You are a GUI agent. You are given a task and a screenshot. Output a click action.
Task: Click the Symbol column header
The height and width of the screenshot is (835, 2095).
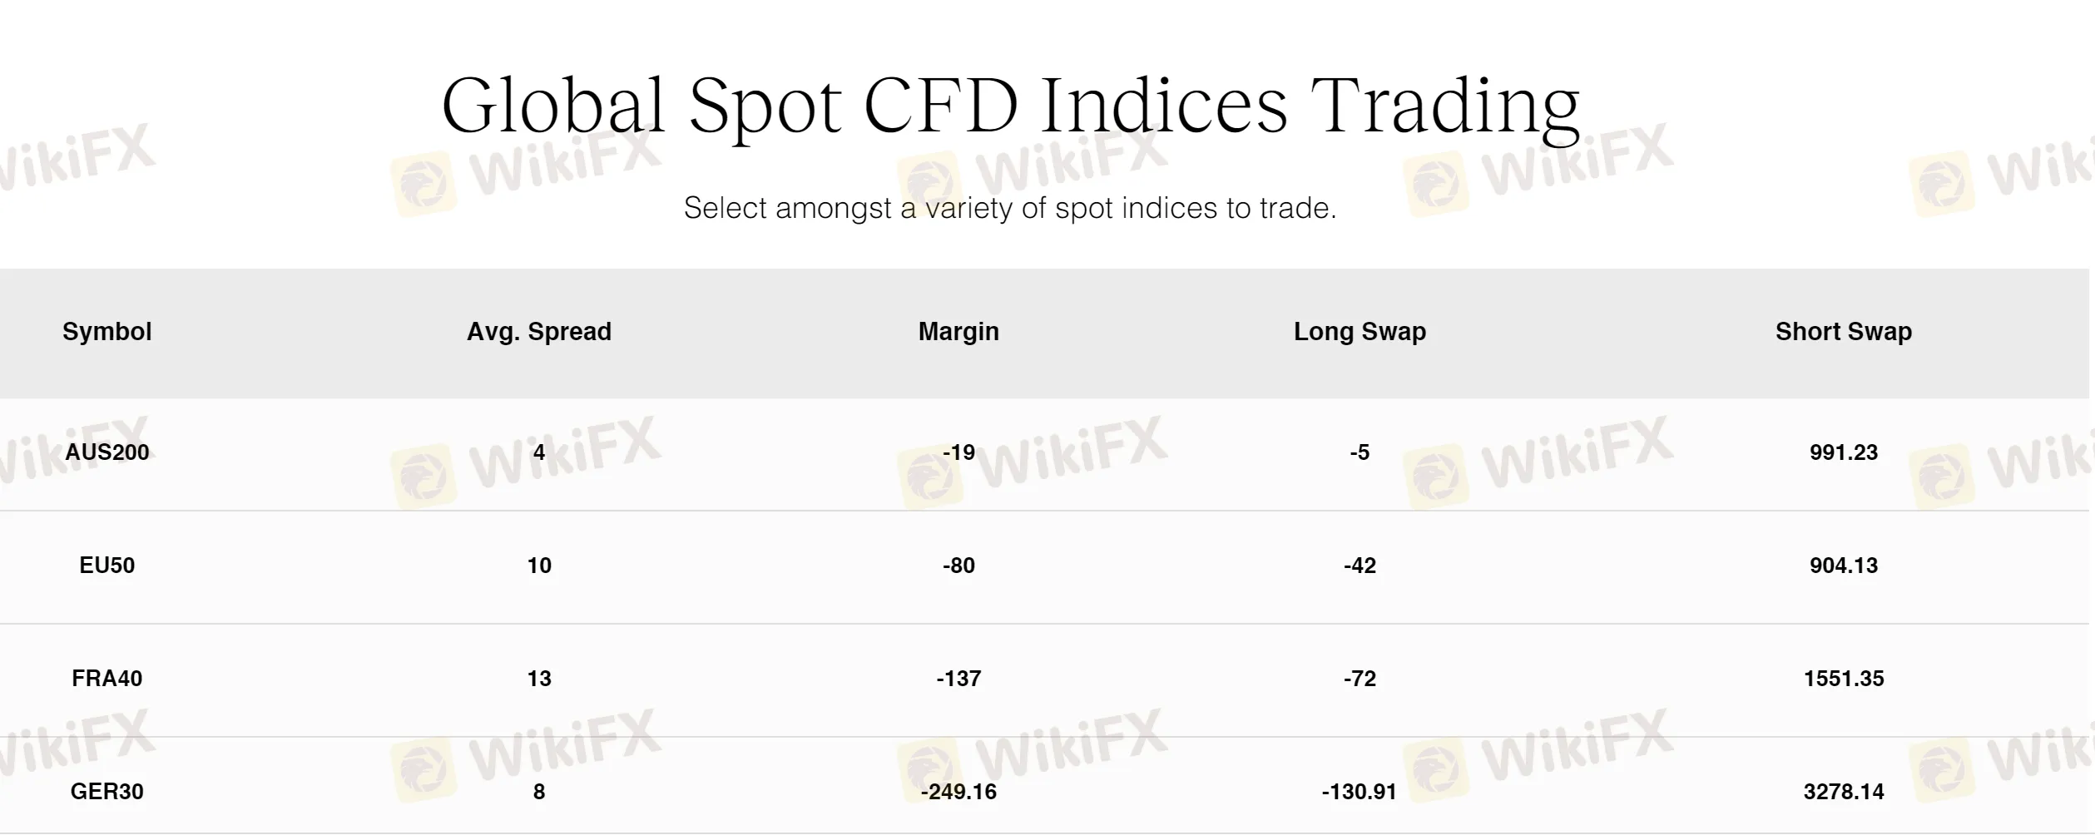coord(106,332)
